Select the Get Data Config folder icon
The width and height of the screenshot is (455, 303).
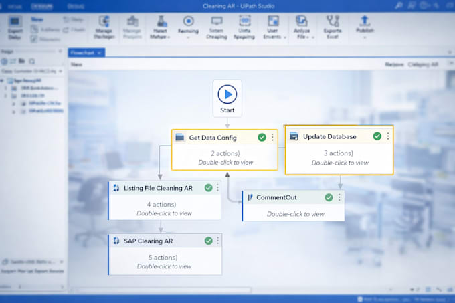pos(180,137)
